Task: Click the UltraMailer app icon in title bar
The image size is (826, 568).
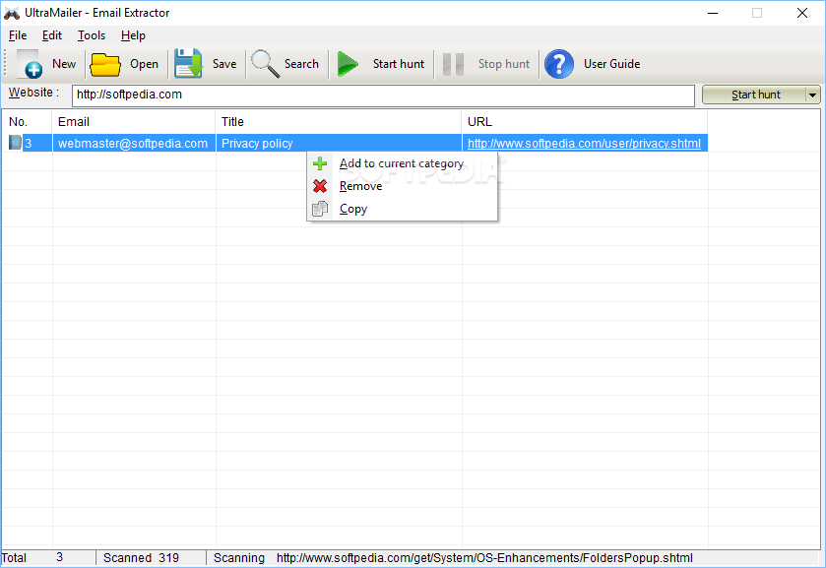Action: pyautogui.click(x=12, y=13)
